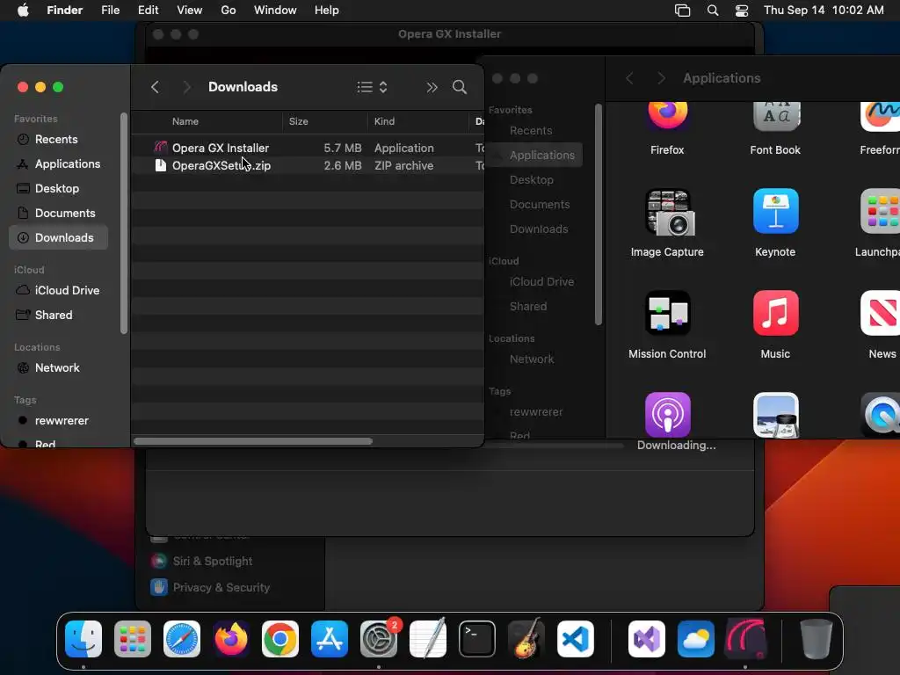Launch Firefox from the Dock
900x675 pixels.
coord(231,639)
